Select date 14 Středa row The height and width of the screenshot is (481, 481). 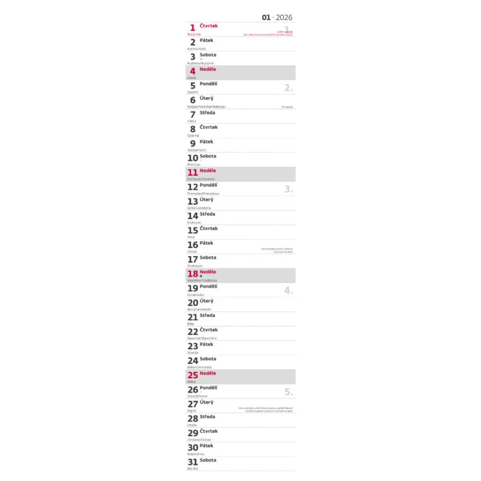click(x=240, y=217)
